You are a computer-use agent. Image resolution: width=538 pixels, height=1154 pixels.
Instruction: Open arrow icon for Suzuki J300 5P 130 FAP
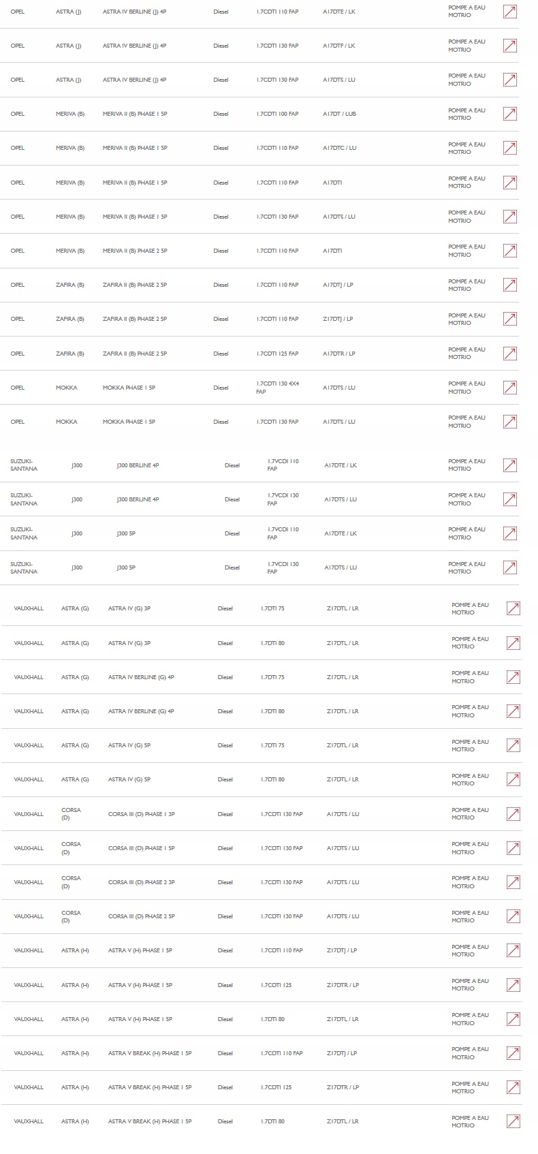[509, 567]
